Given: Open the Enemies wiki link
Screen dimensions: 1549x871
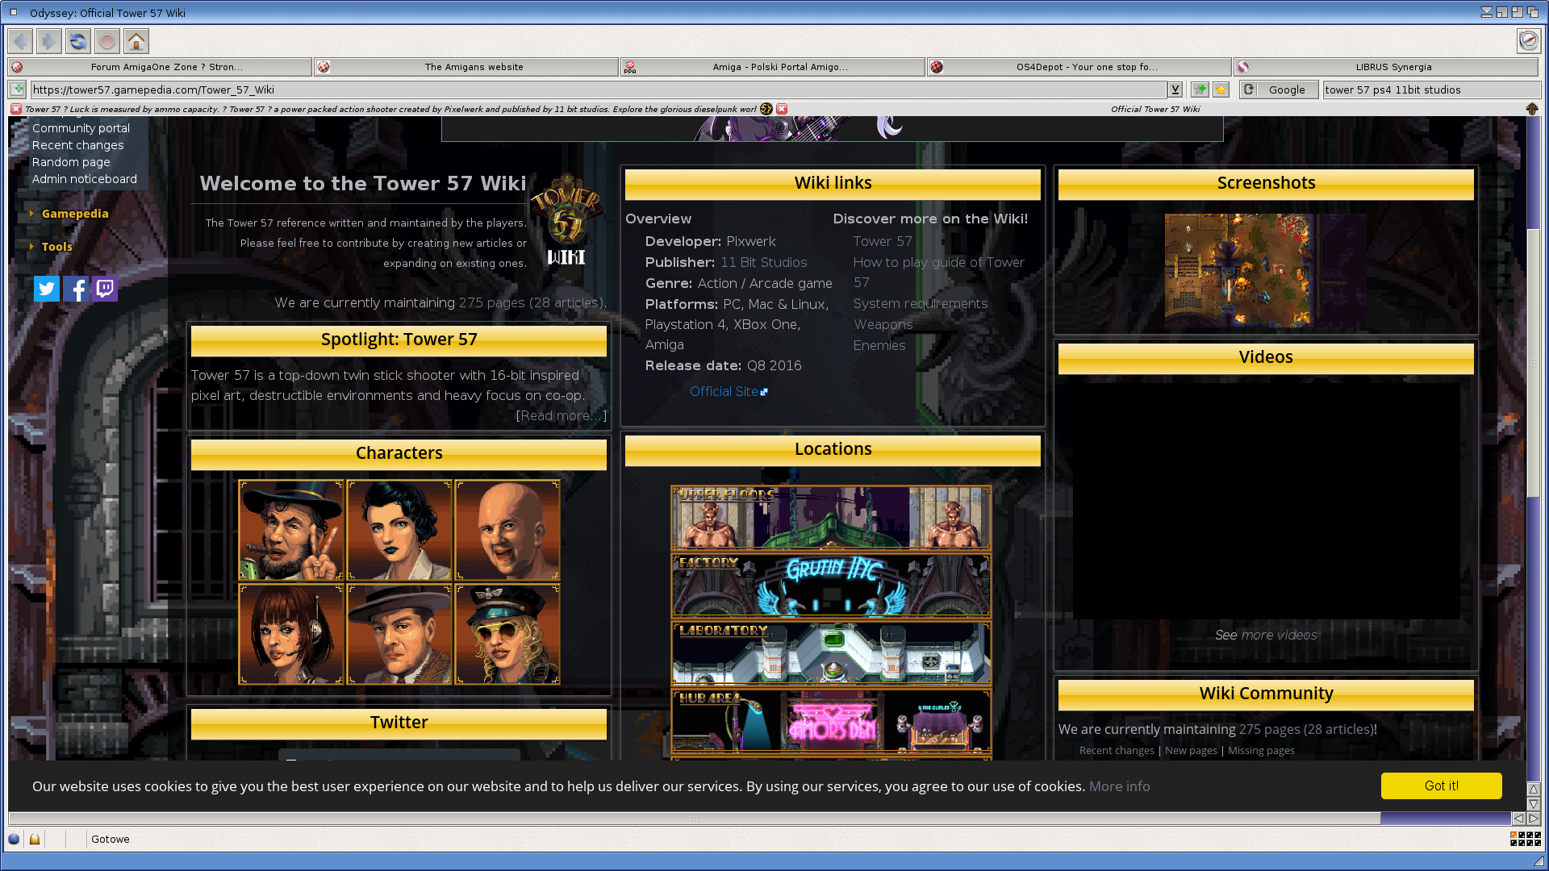Looking at the screenshot, I should point(879,345).
